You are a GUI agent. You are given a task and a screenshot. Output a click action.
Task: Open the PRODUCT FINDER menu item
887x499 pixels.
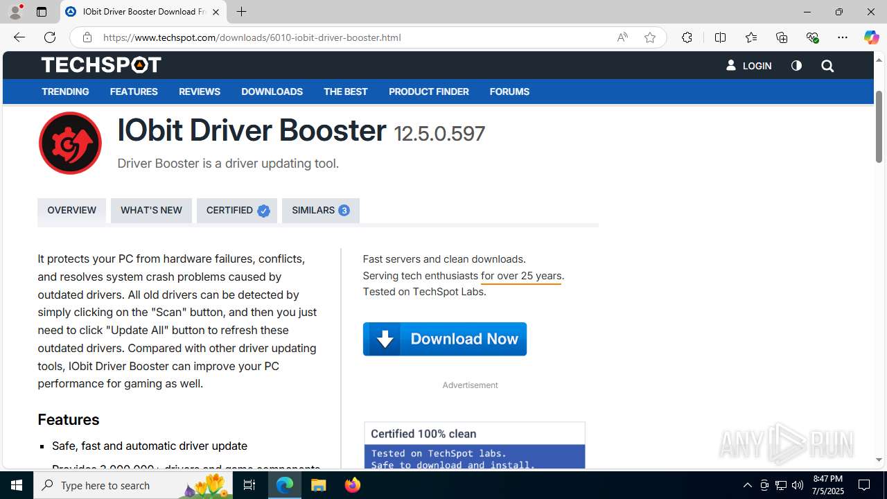pos(428,91)
